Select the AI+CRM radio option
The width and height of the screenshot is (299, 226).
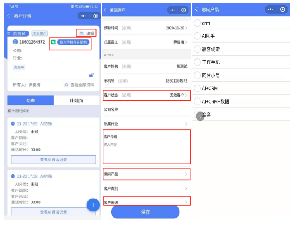click(197, 88)
